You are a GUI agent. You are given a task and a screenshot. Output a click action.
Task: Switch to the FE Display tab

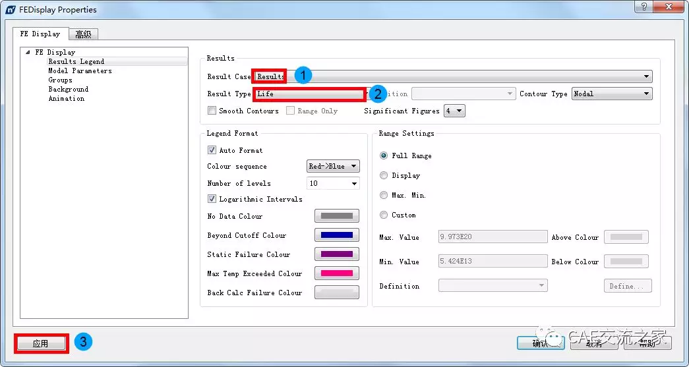[x=40, y=34]
